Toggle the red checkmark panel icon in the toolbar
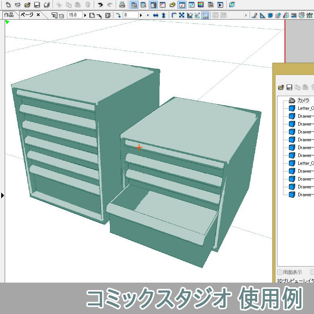Screen dimensions: 314x314 181,5
